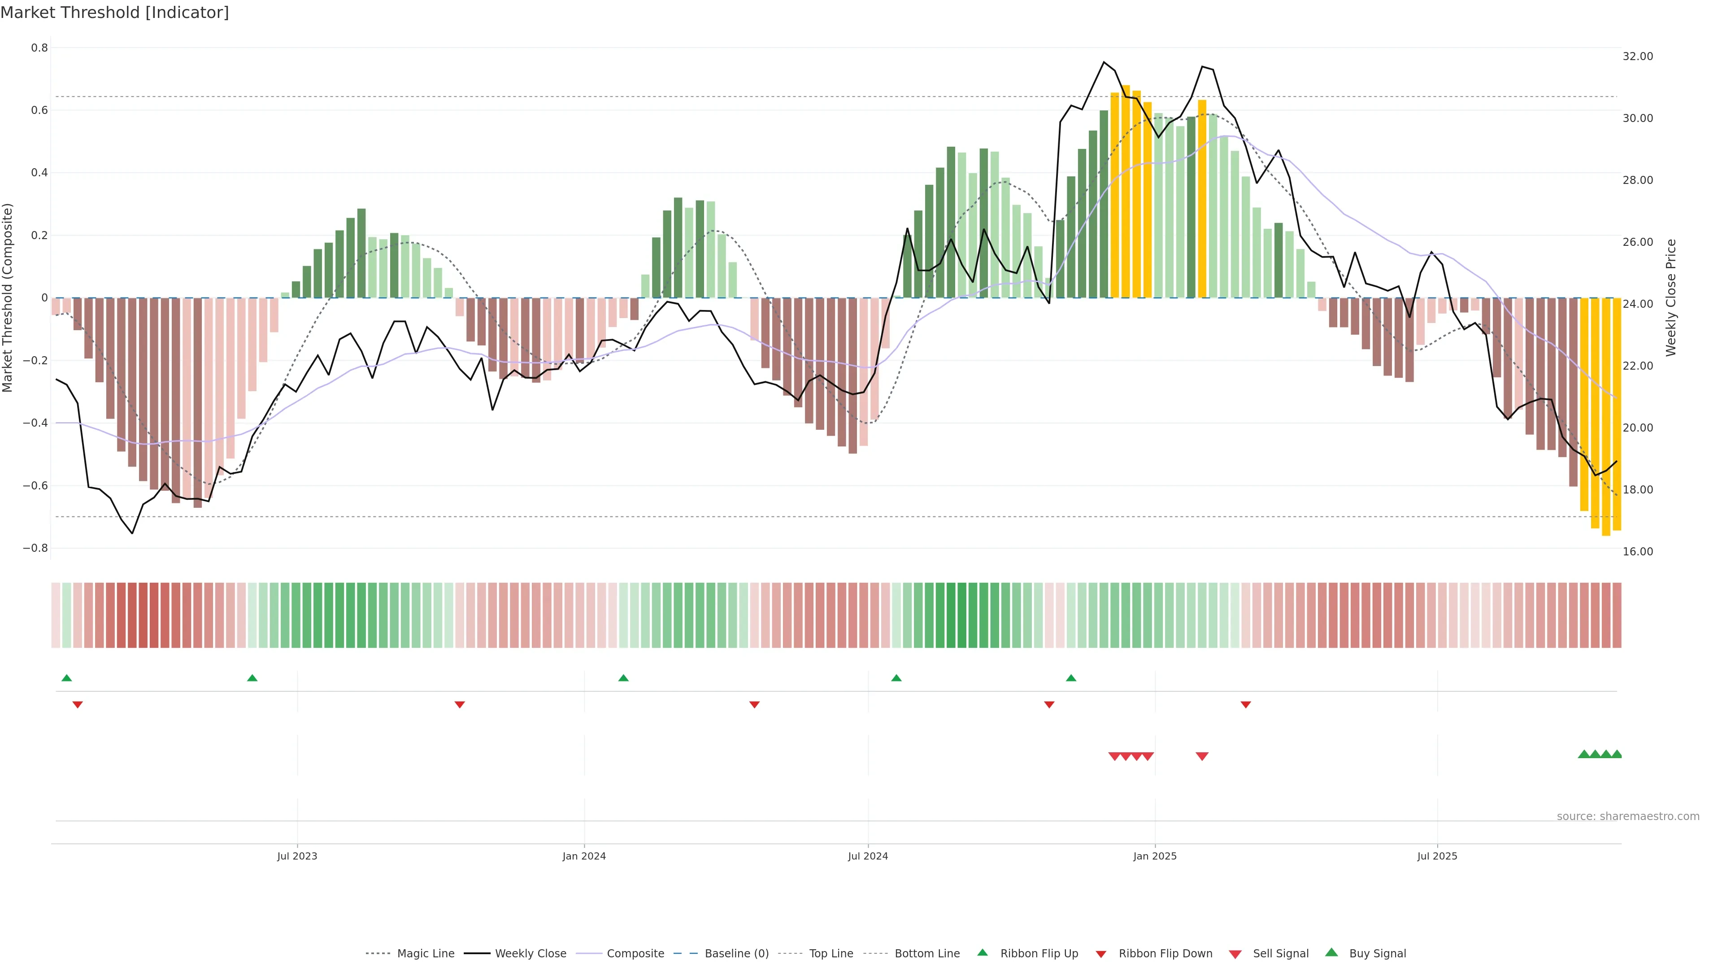The image size is (1722, 969).
Task: Click the Jul 2023 x-axis label
Action: click(297, 856)
